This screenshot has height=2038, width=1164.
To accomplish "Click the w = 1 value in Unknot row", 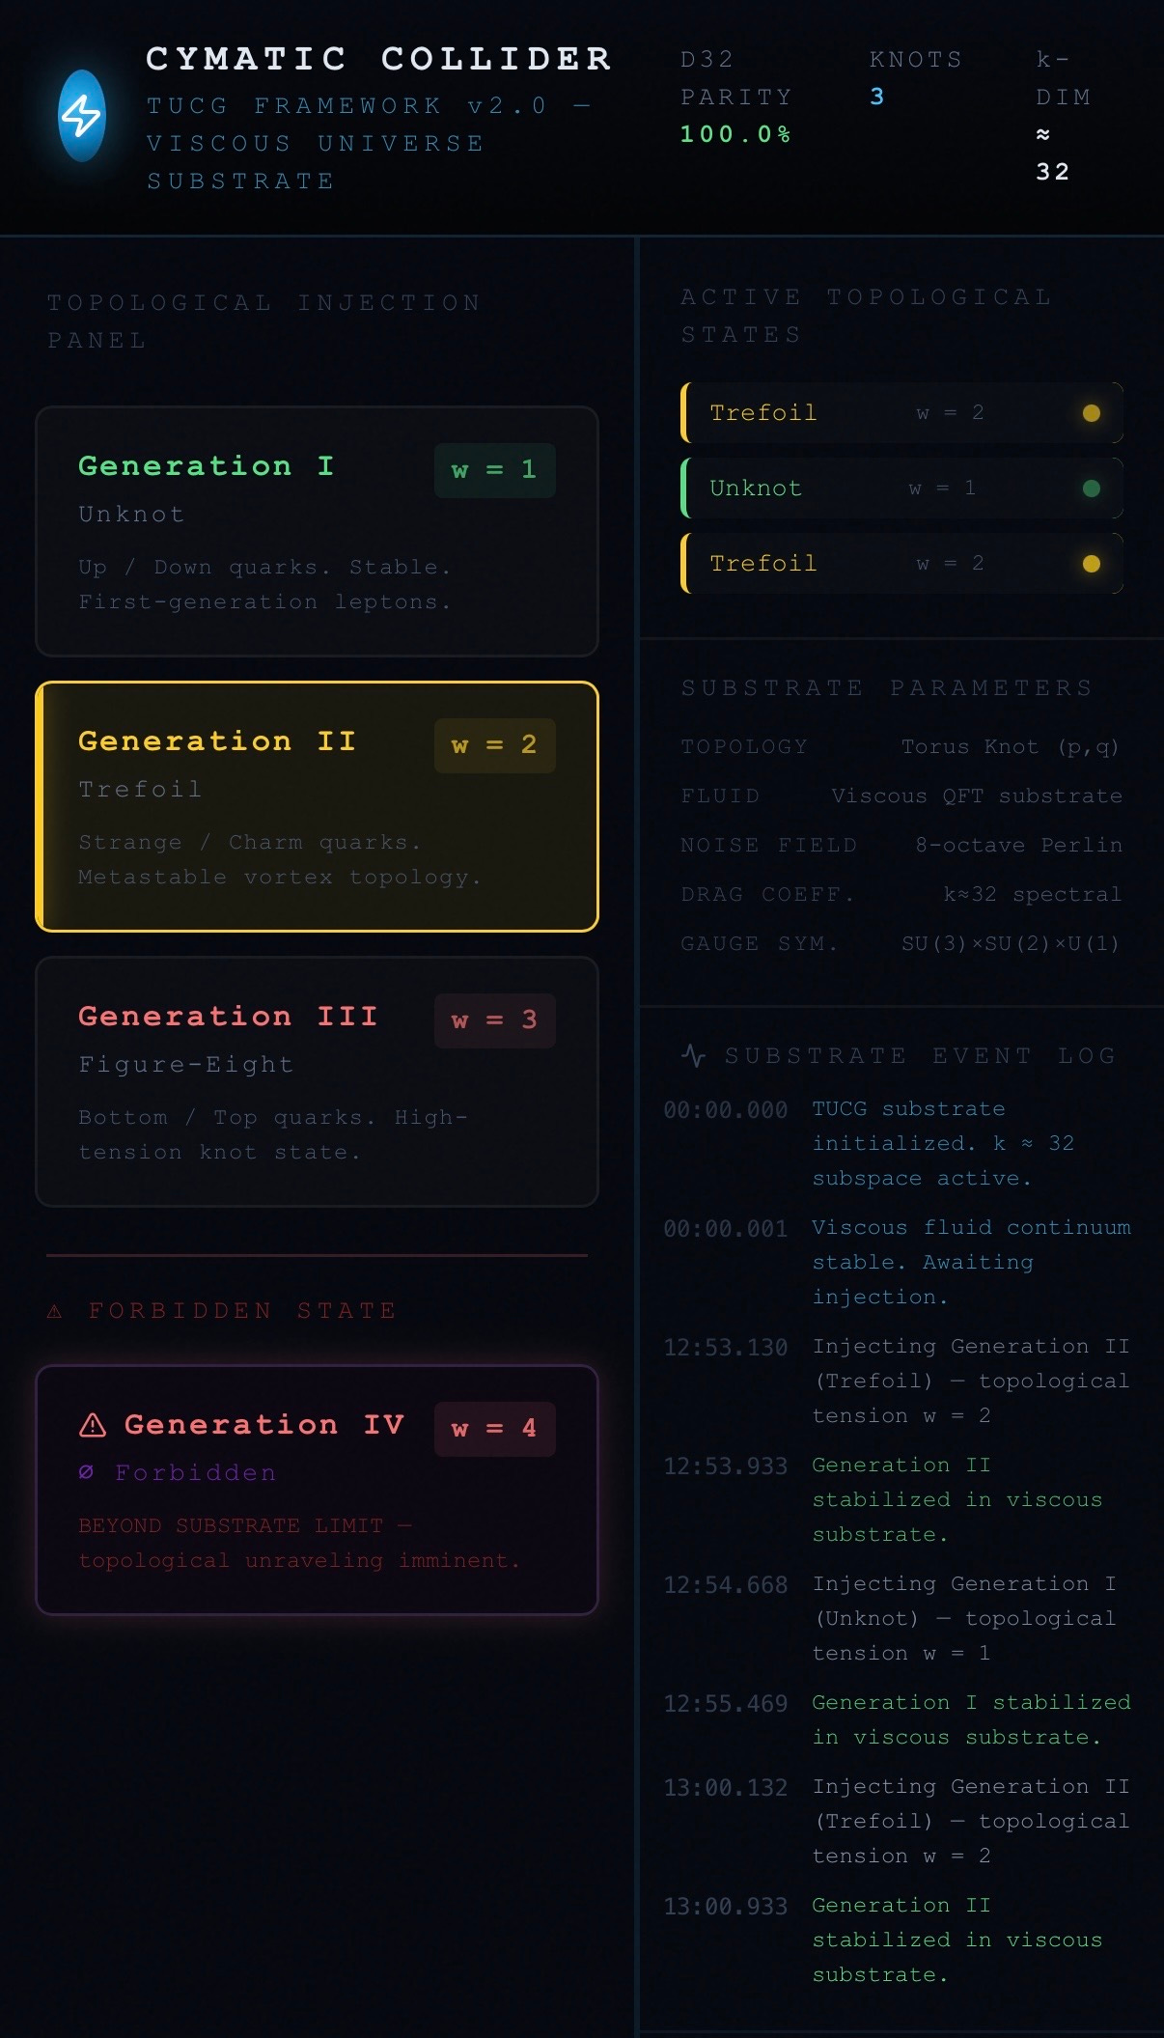I will (x=943, y=489).
